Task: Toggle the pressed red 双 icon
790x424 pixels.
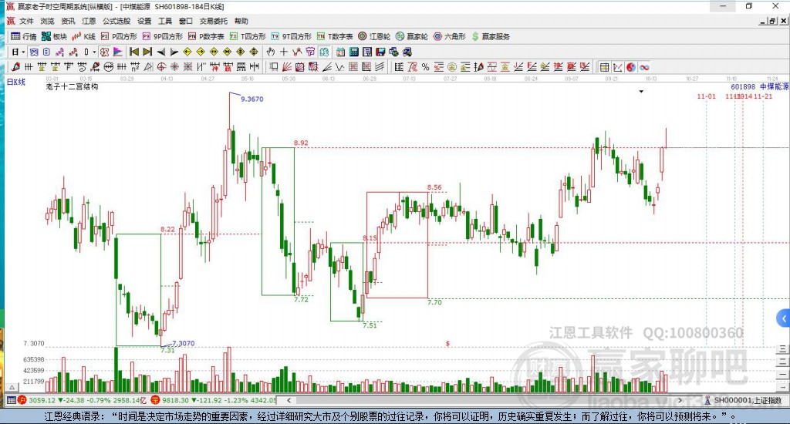Action: (x=104, y=52)
